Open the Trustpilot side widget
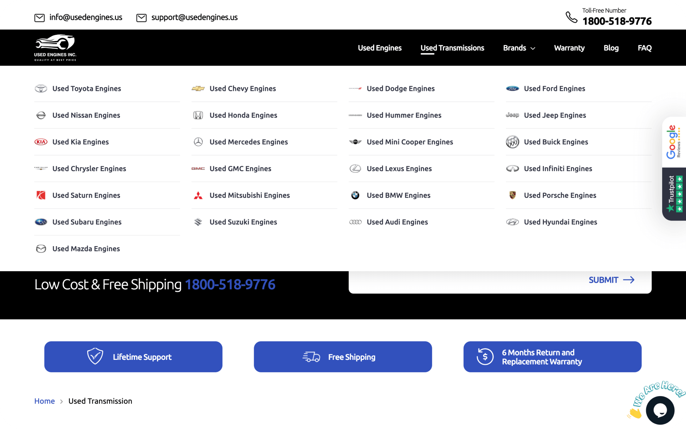The width and height of the screenshot is (686, 429). click(674, 194)
